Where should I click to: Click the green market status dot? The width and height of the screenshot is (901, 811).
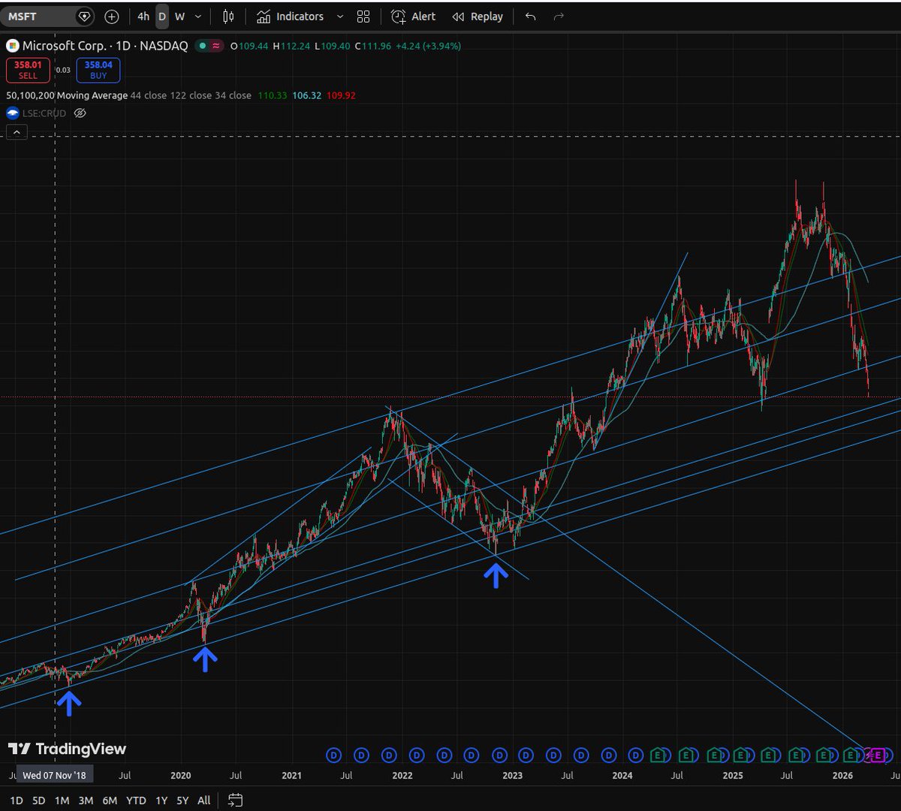click(x=203, y=46)
